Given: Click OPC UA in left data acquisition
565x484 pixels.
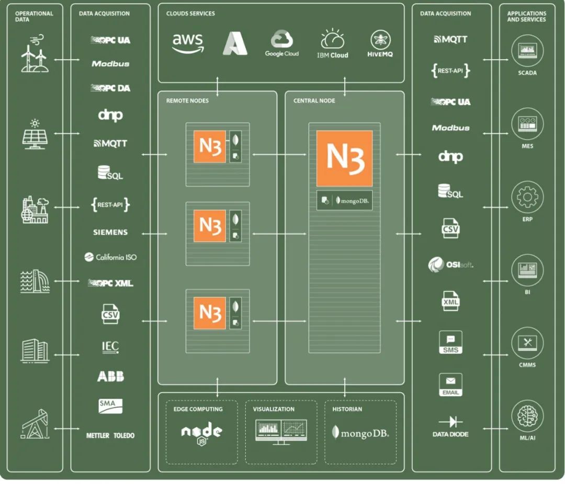Looking at the screenshot, I should click(110, 40).
